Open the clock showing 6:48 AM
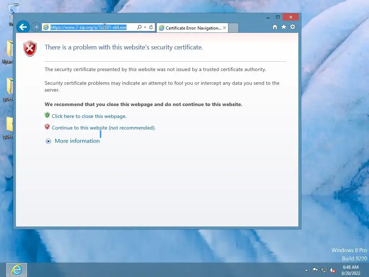Screen dimensions: 369x277 click(x=351, y=270)
